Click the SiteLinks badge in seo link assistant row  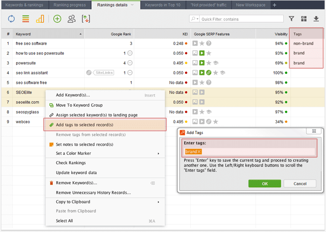tap(103, 72)
